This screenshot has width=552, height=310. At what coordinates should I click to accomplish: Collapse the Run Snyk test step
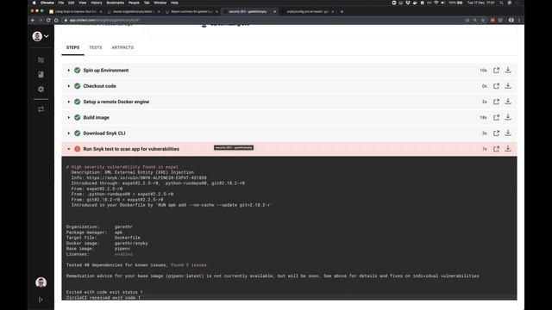tap(69, 149)
